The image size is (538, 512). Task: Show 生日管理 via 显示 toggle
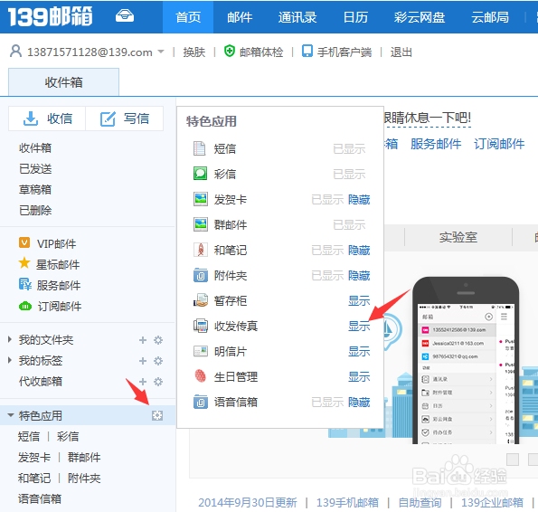359,377
